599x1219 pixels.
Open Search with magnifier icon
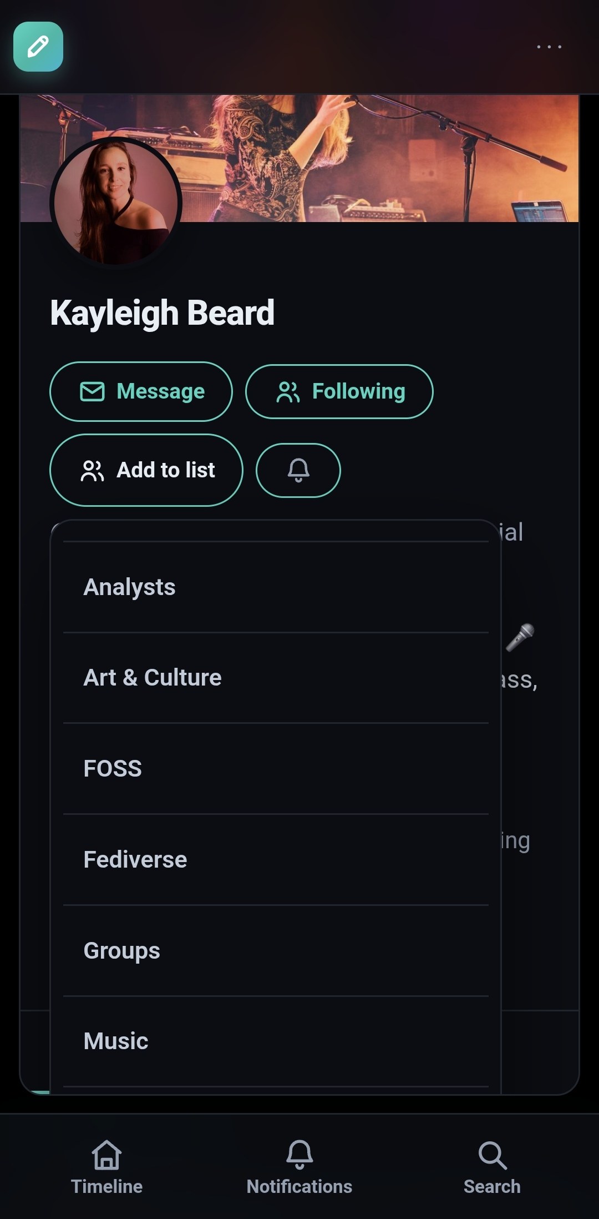pyautogui.click(x=492, y=1167)
